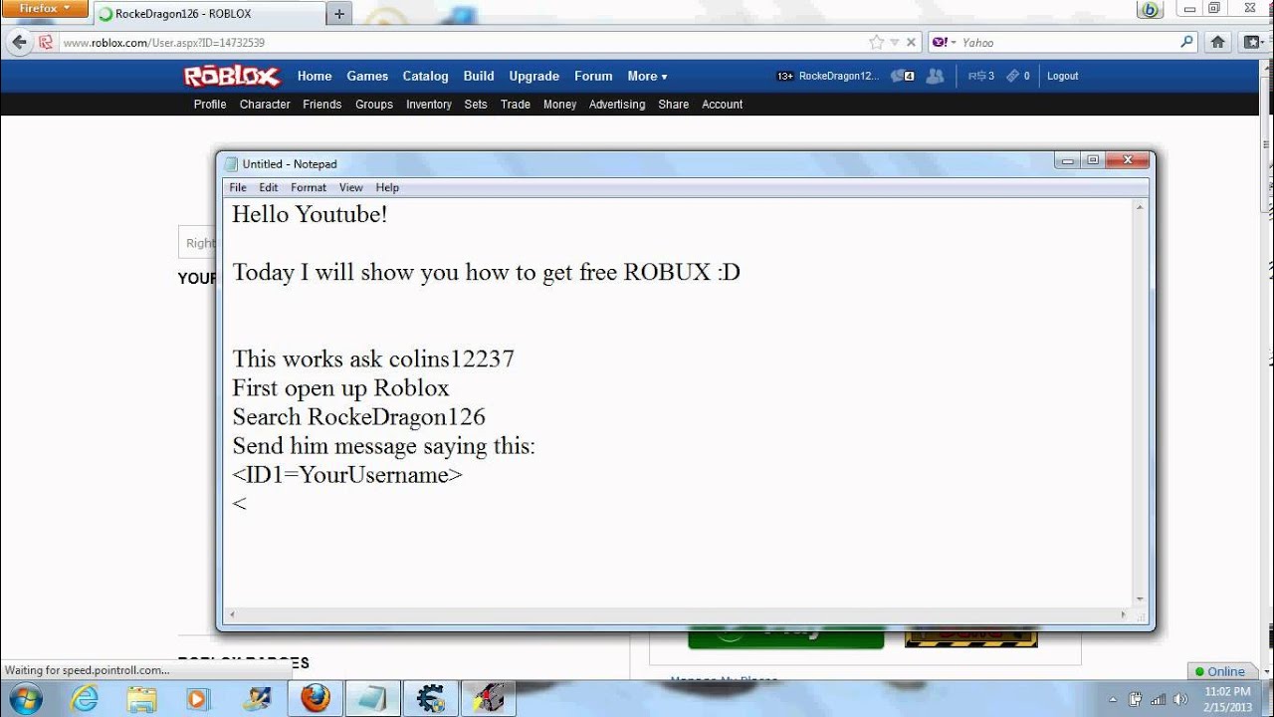Open the address bar history dropdown arrow

point(894,43)
